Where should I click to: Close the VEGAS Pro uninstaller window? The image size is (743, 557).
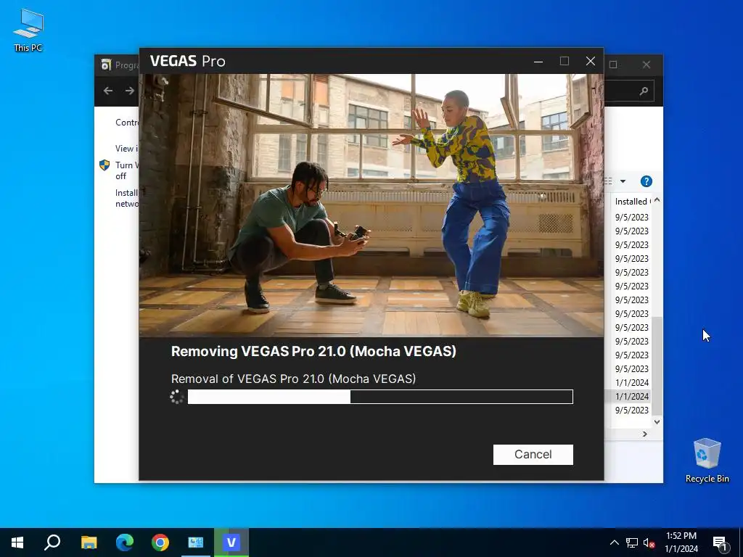(x=591, y=61)
